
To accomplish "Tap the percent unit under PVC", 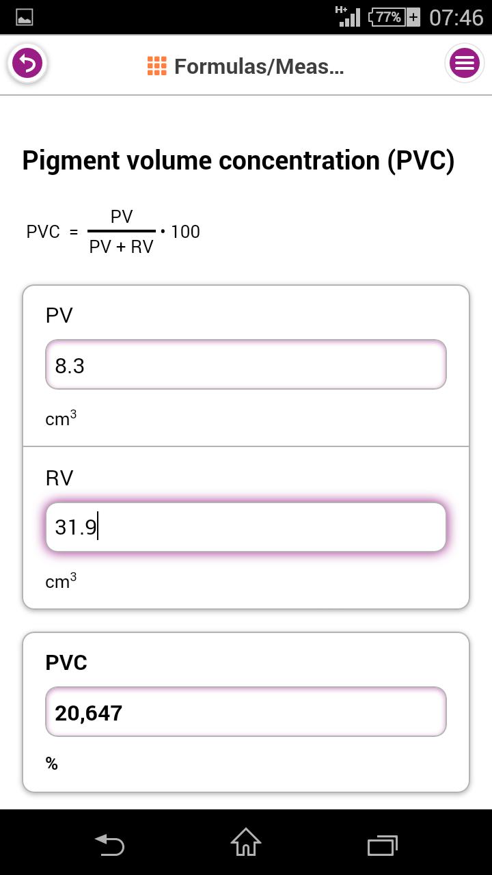I will click(52, 764).
